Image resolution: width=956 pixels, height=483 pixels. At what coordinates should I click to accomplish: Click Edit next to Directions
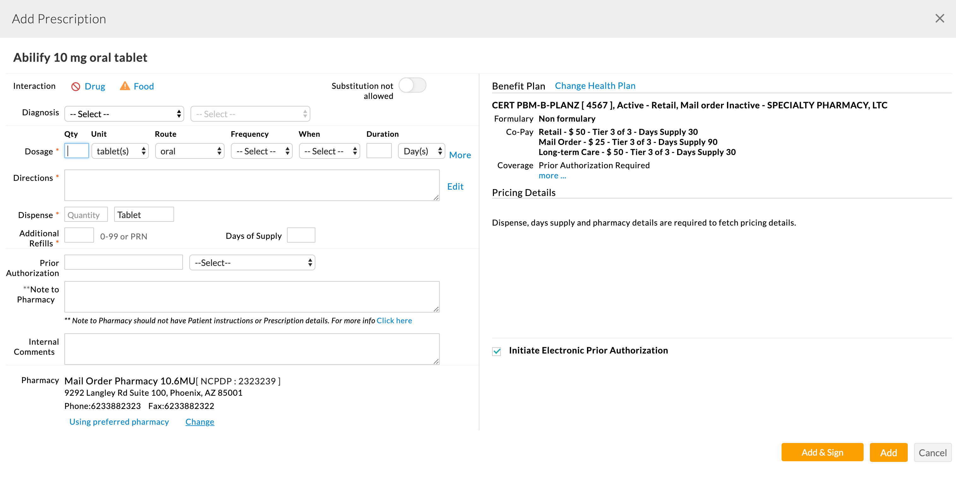(x=455, y=187)
